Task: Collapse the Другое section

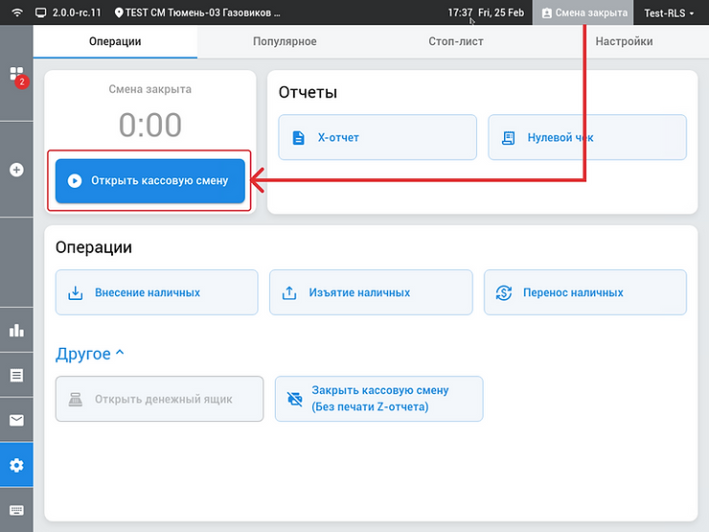Action: pos(89,354)
